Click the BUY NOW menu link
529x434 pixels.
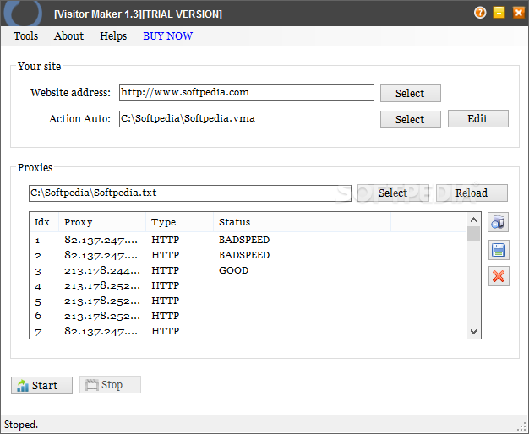(x=167, y=35)
